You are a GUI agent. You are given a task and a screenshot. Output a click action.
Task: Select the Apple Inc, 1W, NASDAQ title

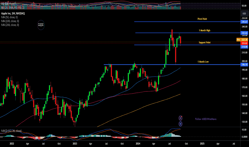coord(13,14)
